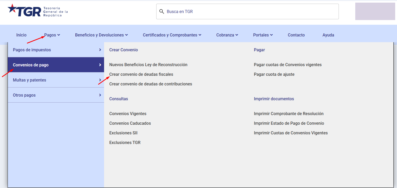Open Exclusiones TGR link
Image resolution: width=397 pixels, height=188 pixels.
125,142
